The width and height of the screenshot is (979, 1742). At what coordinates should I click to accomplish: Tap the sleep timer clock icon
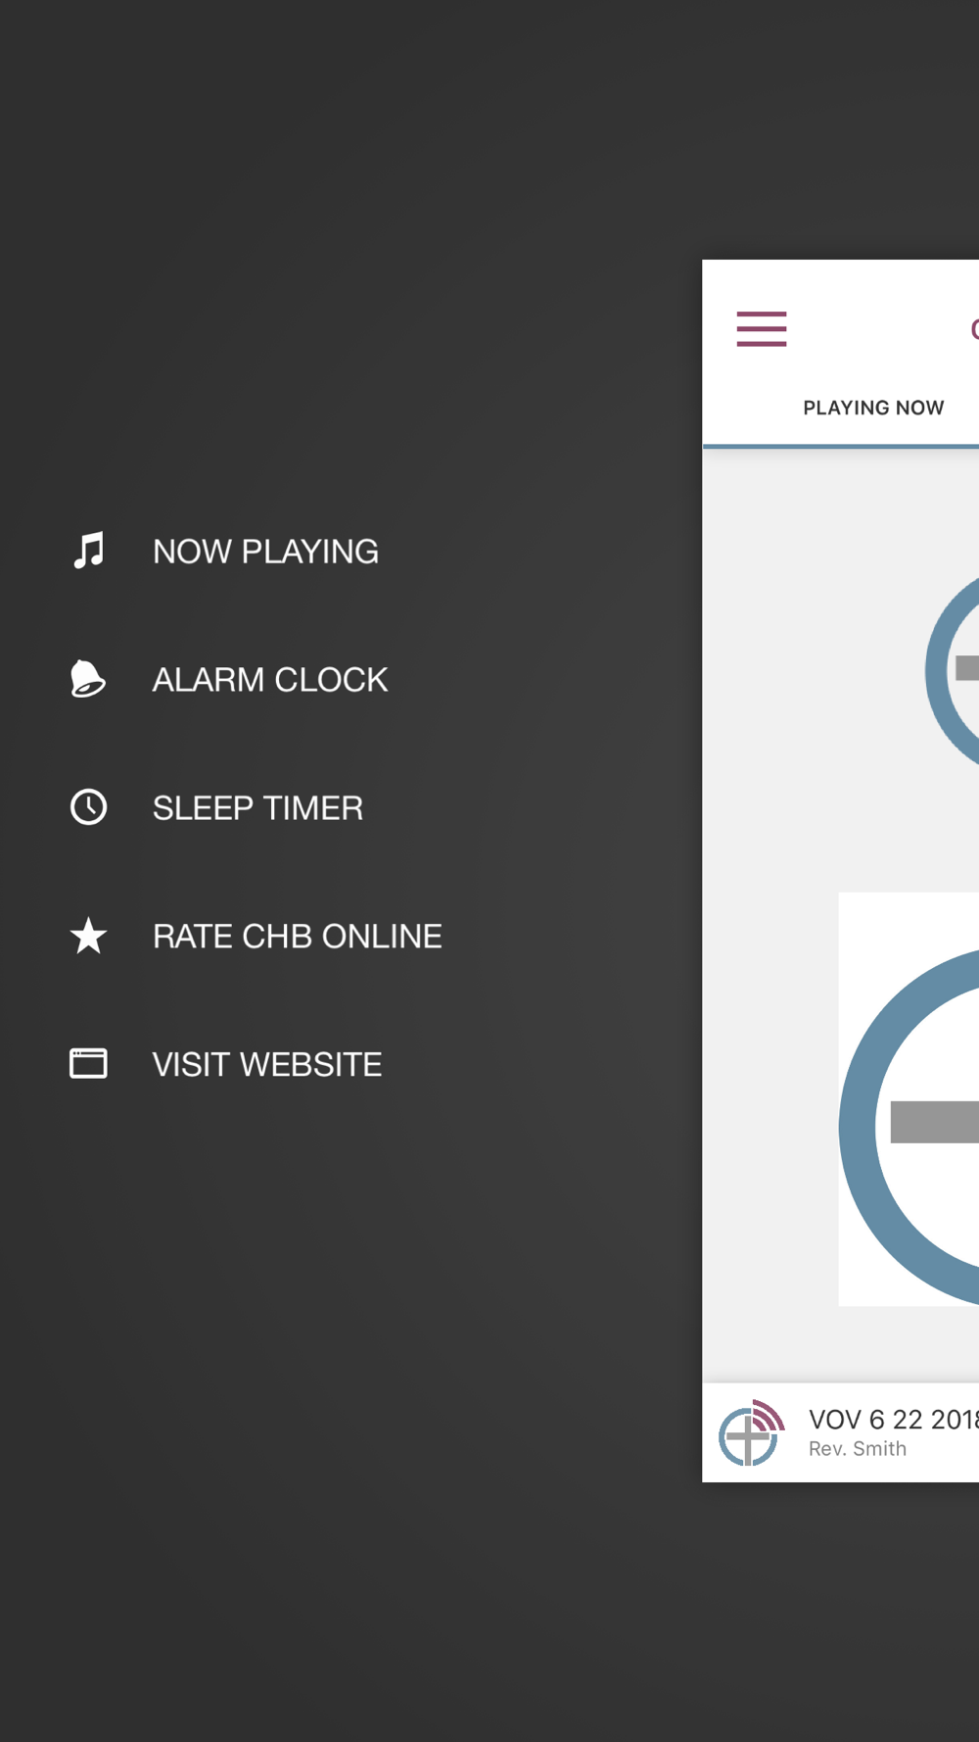coord(88,807)
